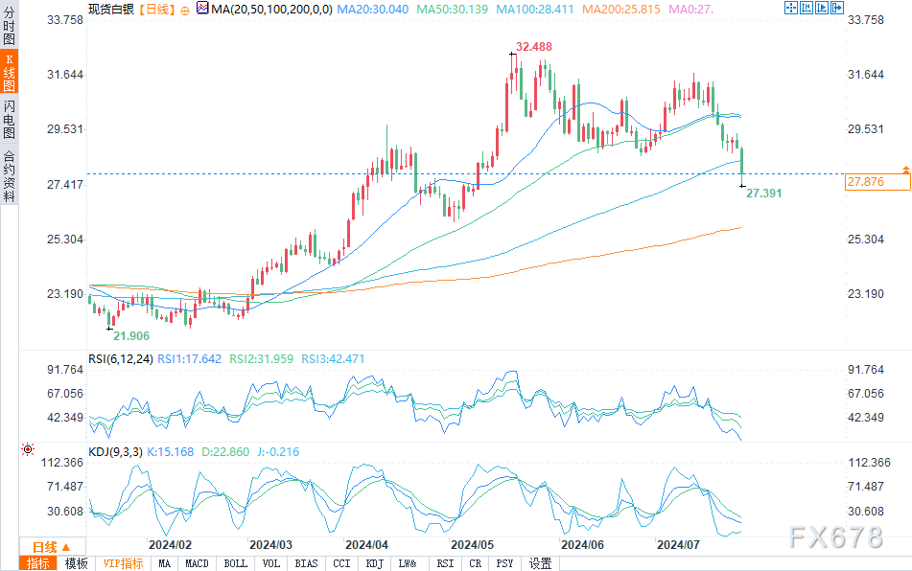The height and width of the screenshot is (571, 912).
Task: Choose the BOLL indicator button
Action: (x=236, y=563)
